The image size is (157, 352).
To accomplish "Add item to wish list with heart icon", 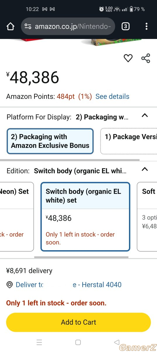I will (x=128, y=58).
